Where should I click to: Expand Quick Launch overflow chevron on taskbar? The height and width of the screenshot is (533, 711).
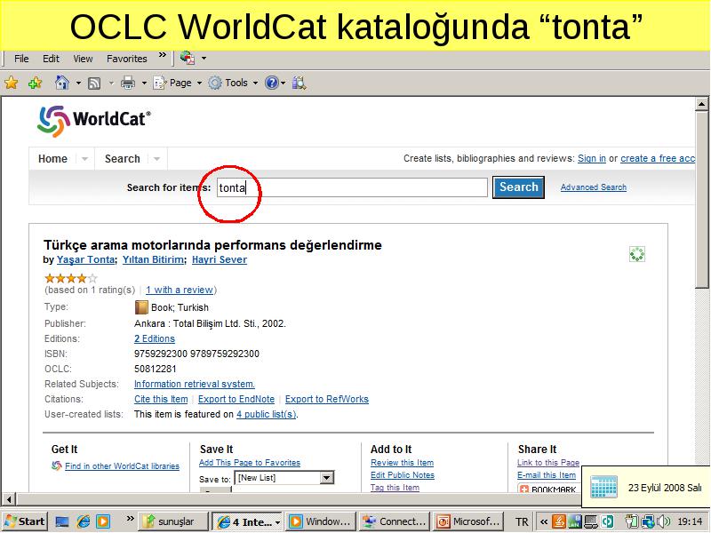click(x=130, y=519)
